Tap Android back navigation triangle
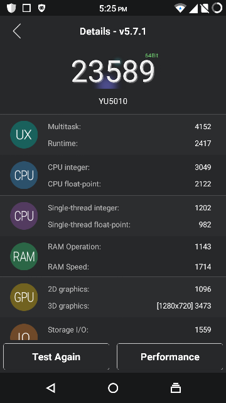 [51, 388]
